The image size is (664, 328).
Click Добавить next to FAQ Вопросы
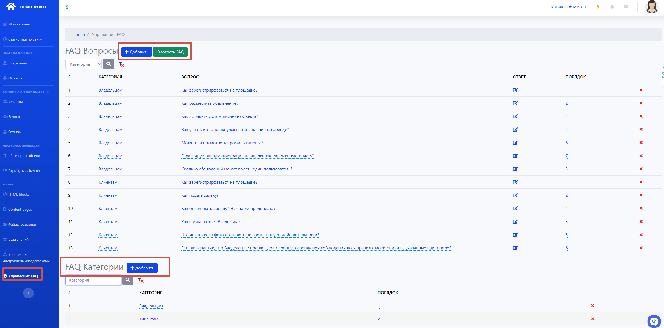[x=136, y=52]
